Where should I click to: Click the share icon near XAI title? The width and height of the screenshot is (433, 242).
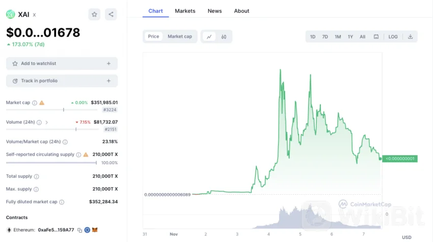point(111,14)
